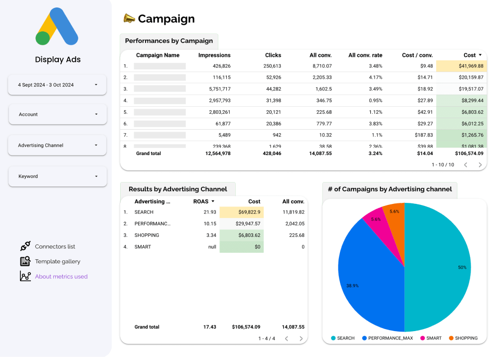
Task: Expand the Account filter dropdown
Action: point(57,114)
